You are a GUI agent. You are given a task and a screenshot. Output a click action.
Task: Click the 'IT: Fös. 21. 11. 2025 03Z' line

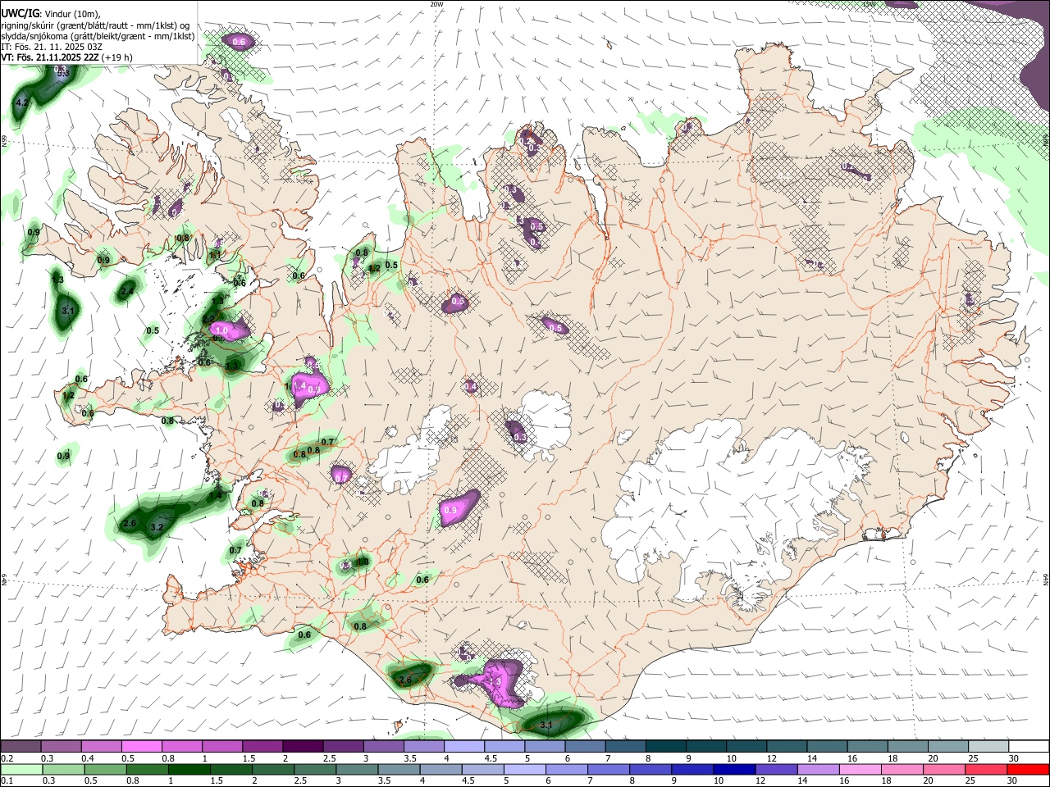(52, 47)
